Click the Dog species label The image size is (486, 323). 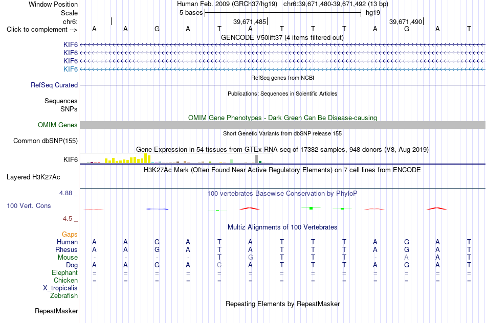72,265
